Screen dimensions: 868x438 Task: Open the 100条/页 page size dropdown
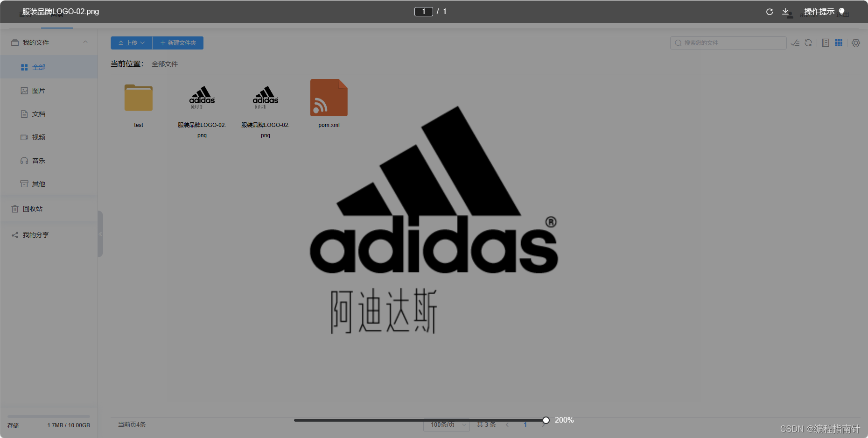coord(446,424)
